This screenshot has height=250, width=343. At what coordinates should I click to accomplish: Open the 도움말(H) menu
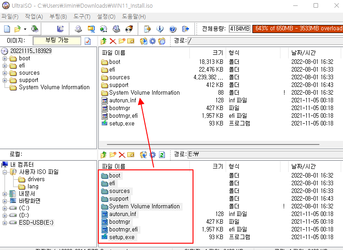click(134, 17)
